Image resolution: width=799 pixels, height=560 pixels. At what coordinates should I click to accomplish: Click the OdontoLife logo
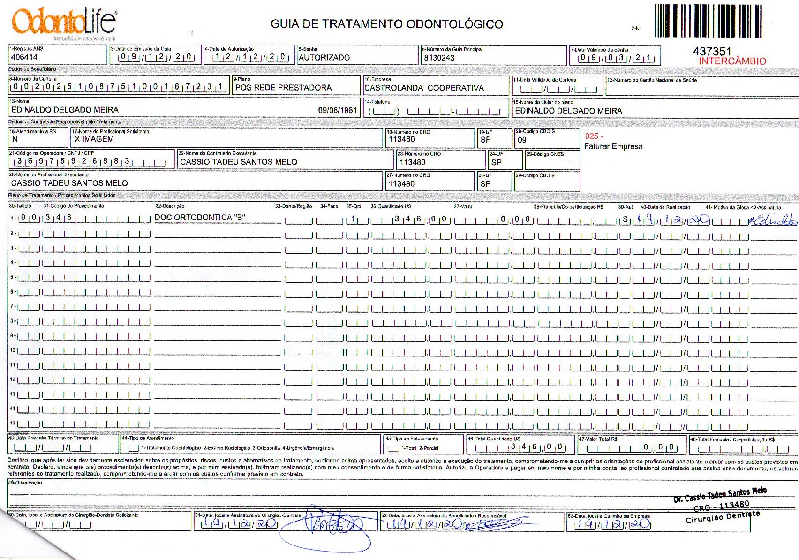click(x=64, y=23)
